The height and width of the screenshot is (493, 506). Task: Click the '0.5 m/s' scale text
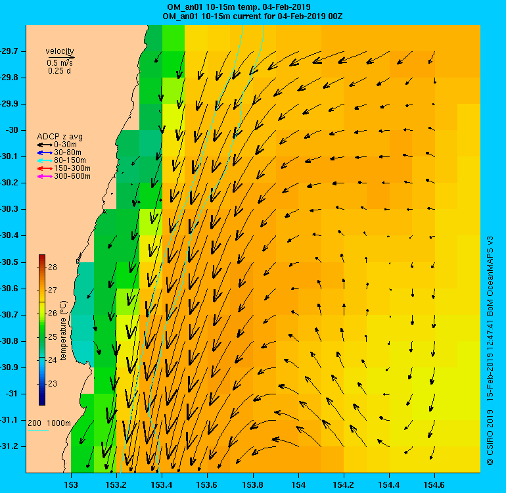[60, 62]
